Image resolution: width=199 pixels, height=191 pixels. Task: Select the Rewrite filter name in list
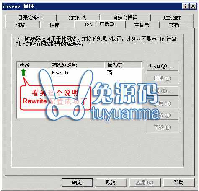(x=60, y=72)
